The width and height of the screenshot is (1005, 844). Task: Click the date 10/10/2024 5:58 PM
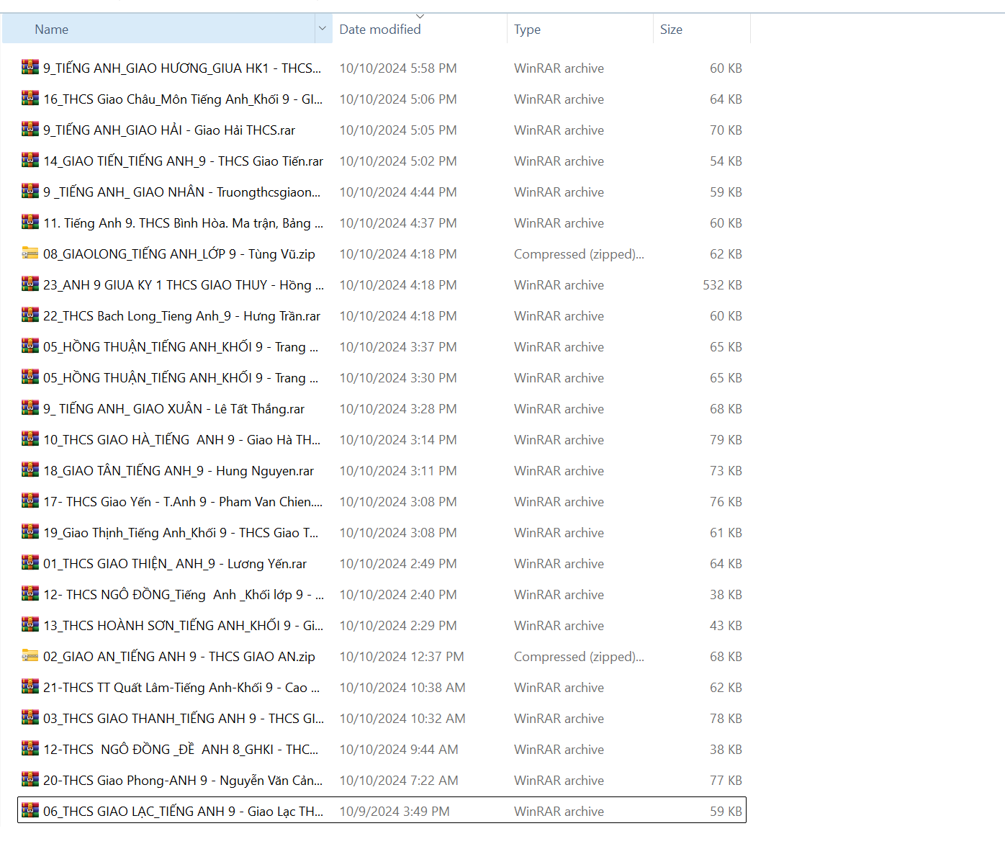[398, 68]
